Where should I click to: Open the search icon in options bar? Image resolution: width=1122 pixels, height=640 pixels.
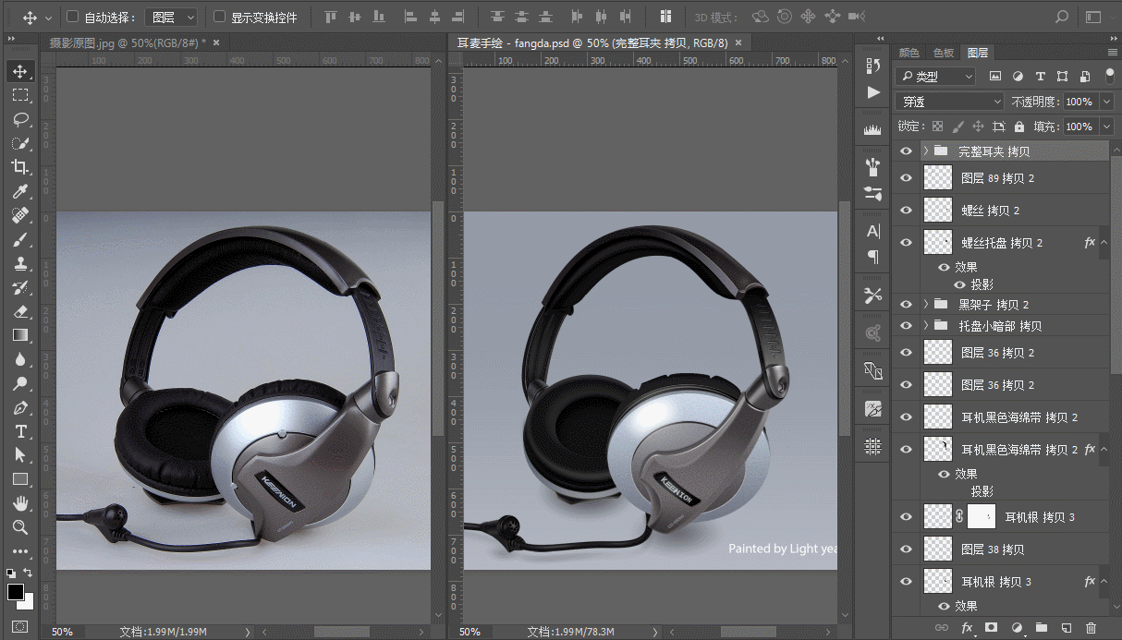(x=1062, y=17)
